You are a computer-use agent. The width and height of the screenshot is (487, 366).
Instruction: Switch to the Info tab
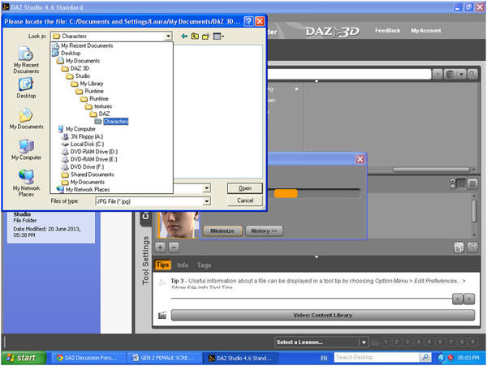pyautogui.click(x=183, y=265)
